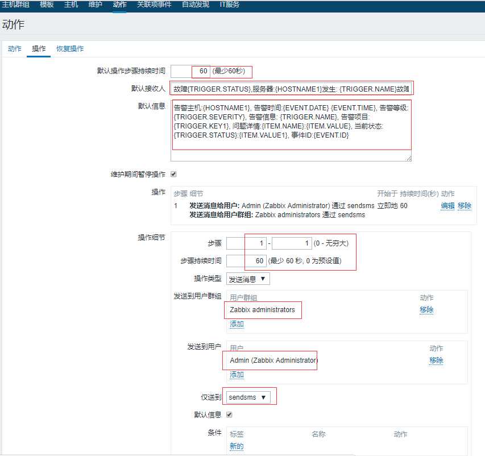Click 移除 link for operation step 1

point(465,206)
